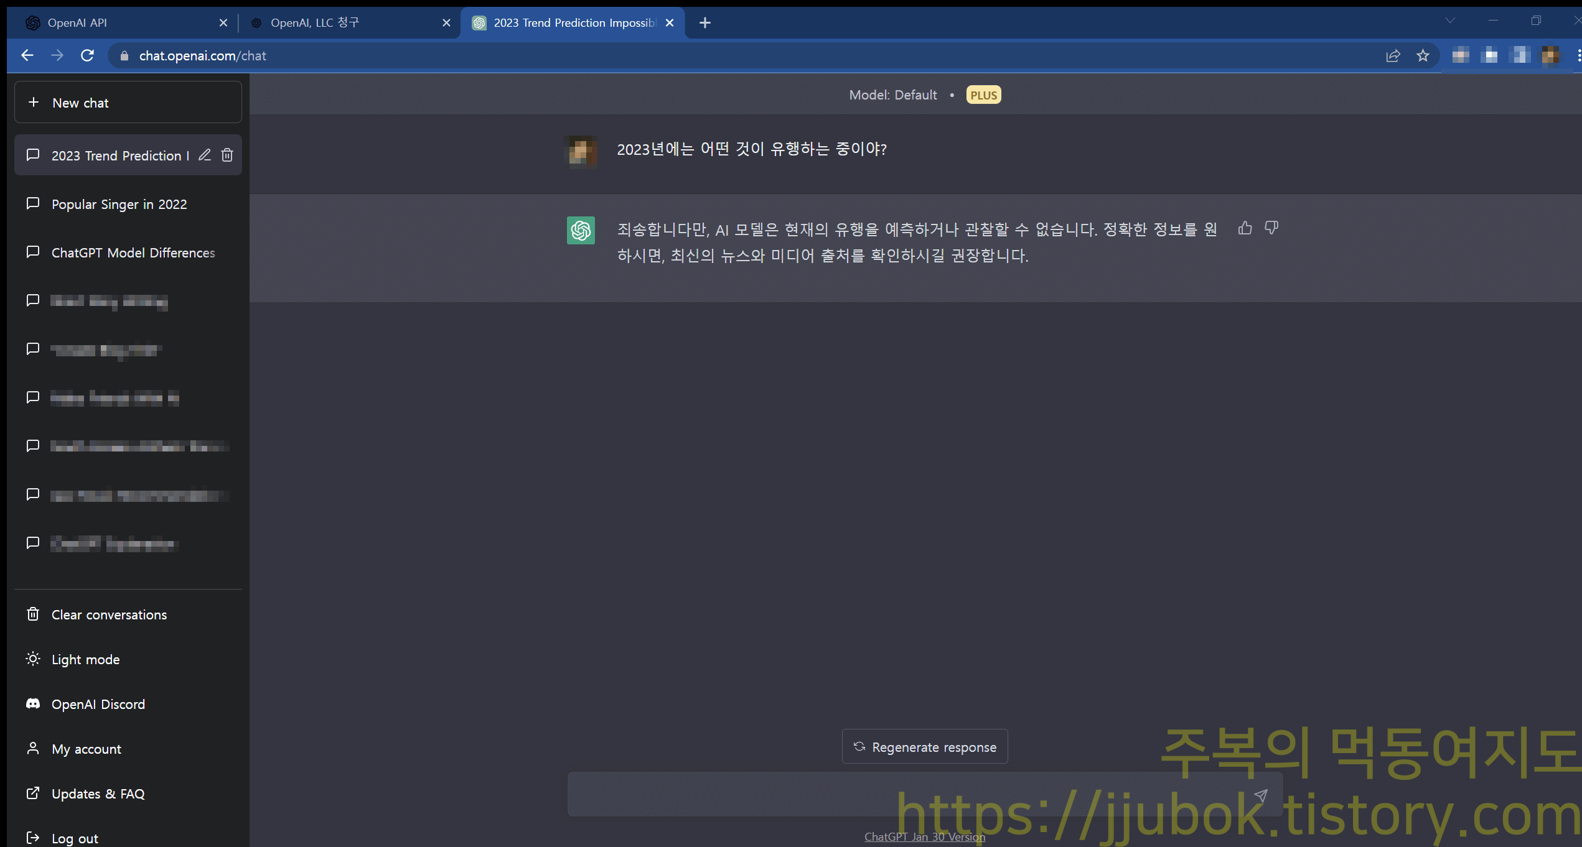1582x847 pixels.
Task: Open the ChatGPT Model Differences conversation
Action: click(128, 252)
